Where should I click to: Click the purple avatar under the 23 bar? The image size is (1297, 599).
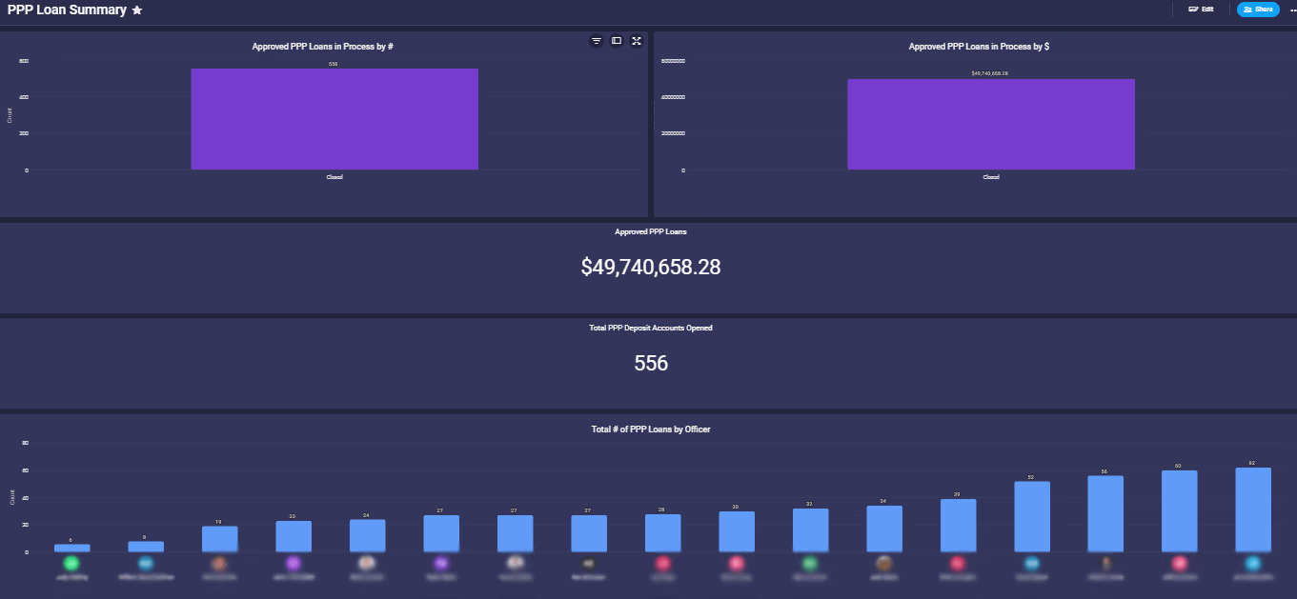click(x=294, y=563)
